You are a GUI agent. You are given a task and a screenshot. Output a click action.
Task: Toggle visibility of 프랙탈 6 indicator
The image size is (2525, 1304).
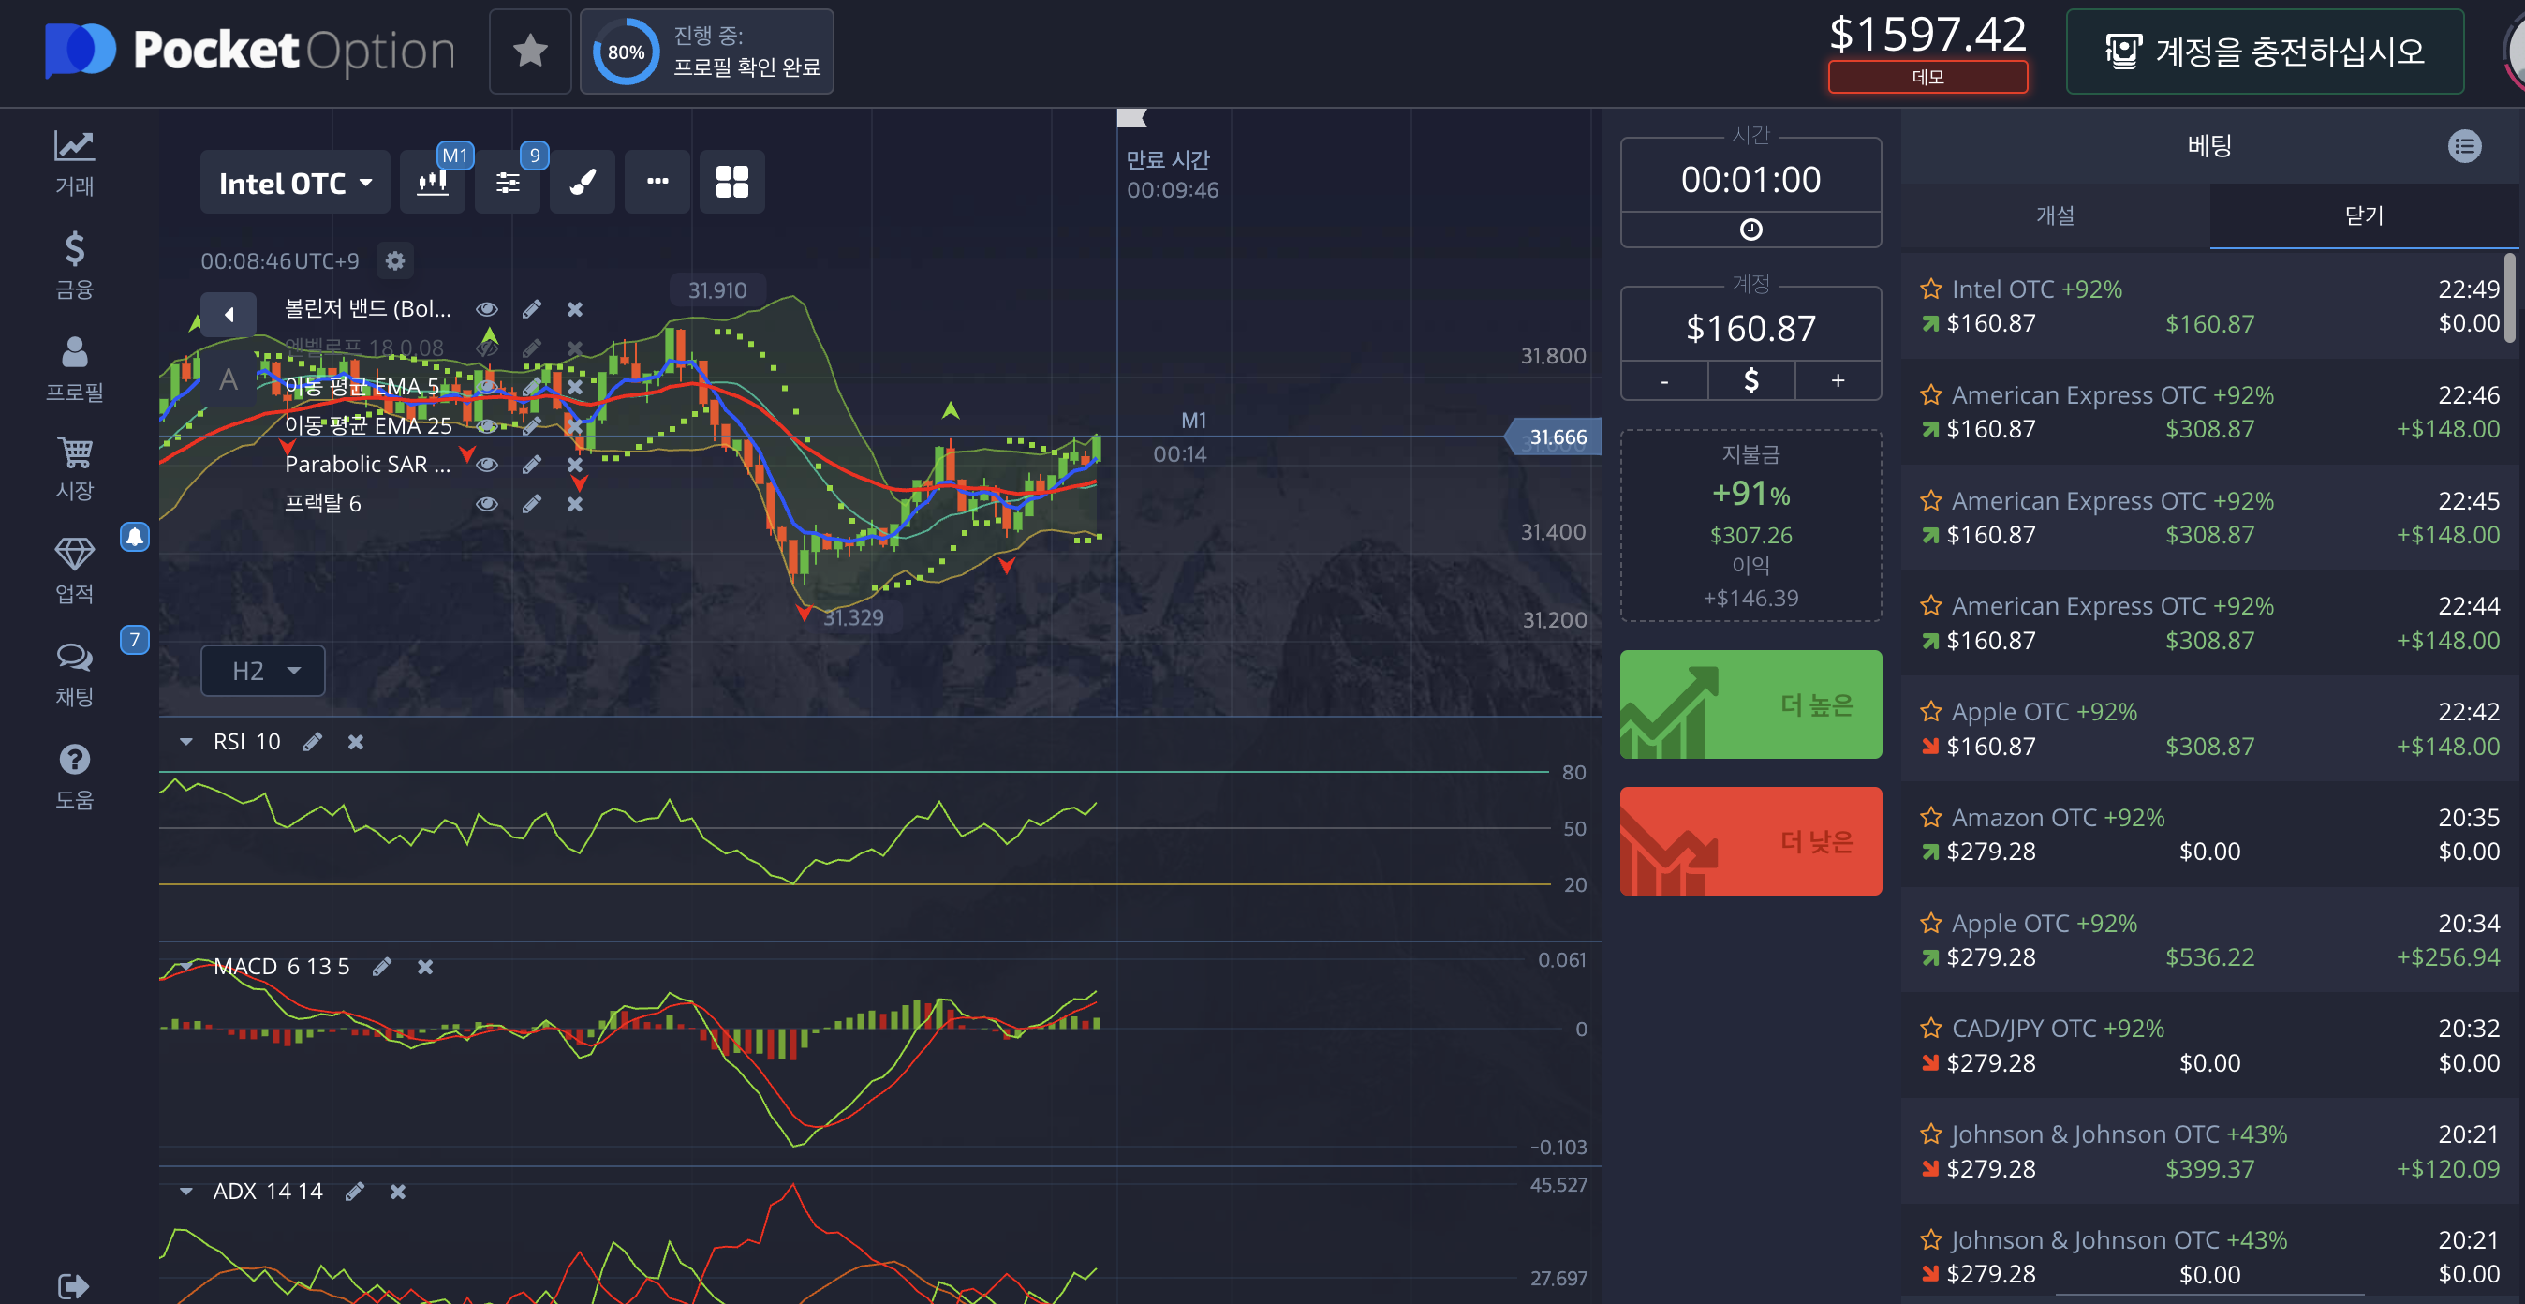pyautogui.click(x=487, y=504)
